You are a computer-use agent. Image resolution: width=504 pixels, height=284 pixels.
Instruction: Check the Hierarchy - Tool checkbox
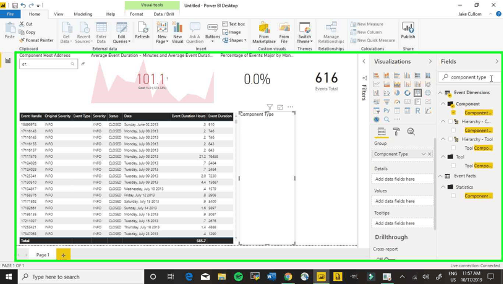click(x=450, y=139)
